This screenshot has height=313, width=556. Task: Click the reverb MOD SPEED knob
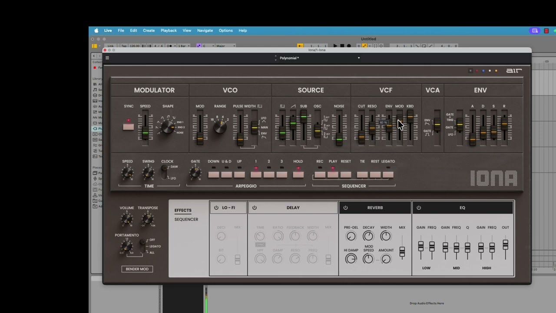click(368, 259)
